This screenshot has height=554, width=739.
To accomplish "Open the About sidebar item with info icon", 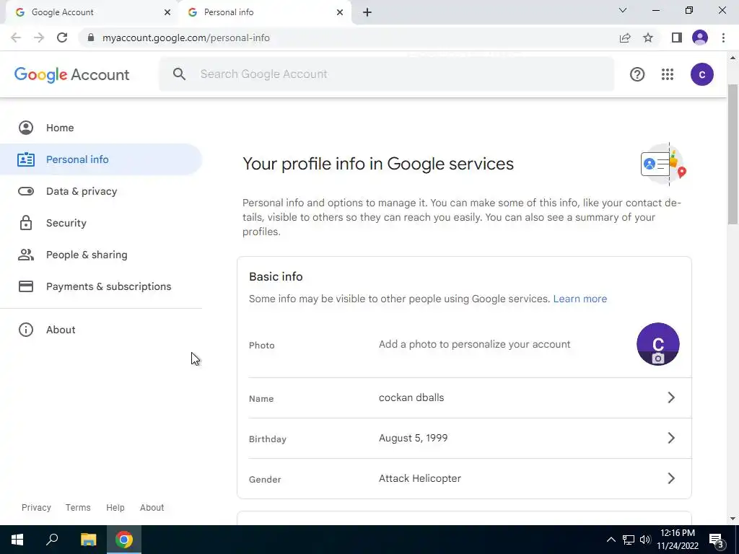I will pyautogui.click(x=101, y=330).
